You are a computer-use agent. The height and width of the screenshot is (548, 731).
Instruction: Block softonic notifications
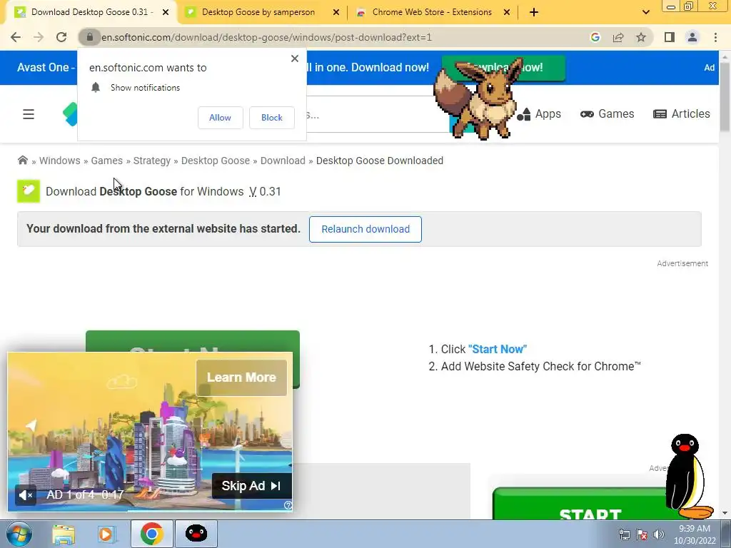pyautogui.click(x=272, y=118)
